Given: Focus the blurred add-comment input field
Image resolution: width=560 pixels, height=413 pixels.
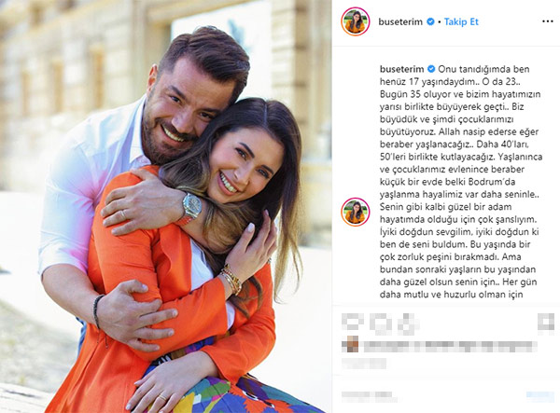Looking at the screenshot, I should coord(369,395).
